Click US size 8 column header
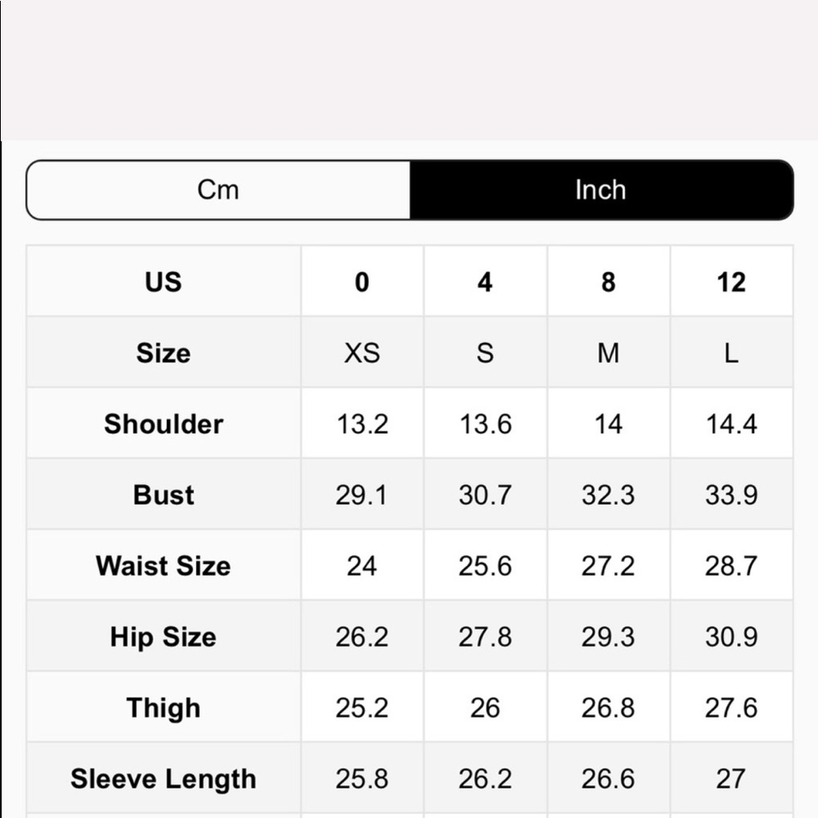This screenshot has height=818, width=818. click(x=608, y=281)
